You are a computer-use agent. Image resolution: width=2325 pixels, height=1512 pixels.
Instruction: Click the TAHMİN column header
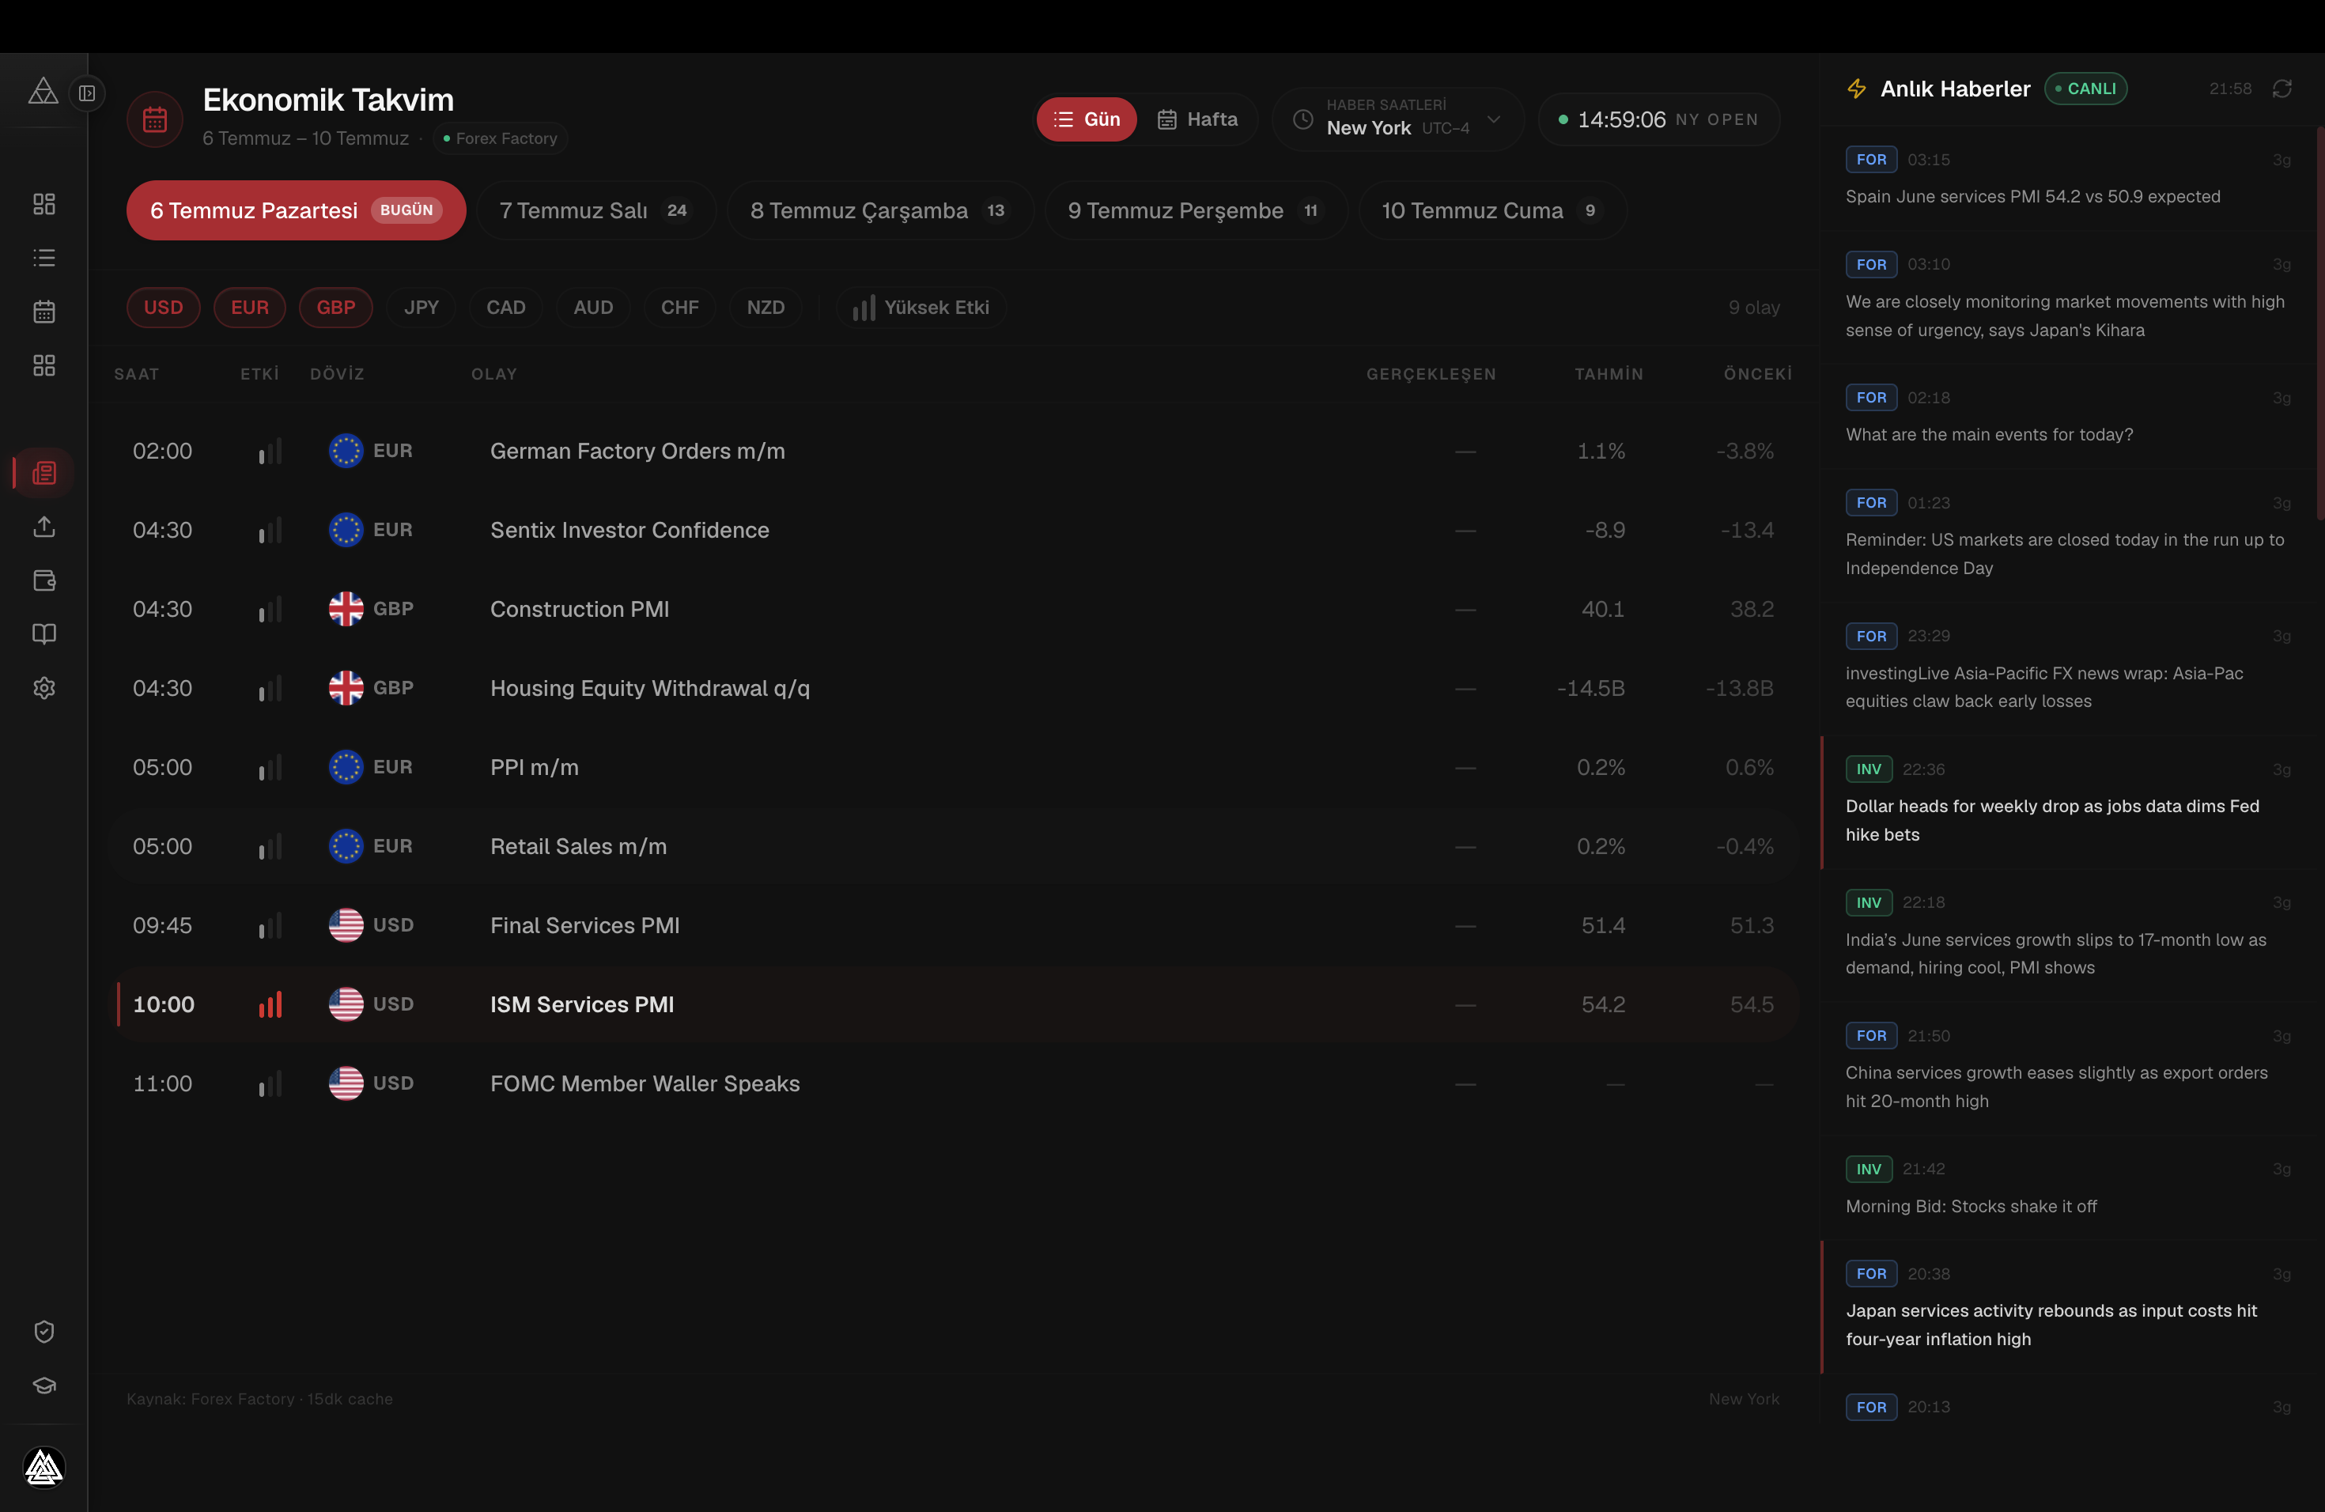click(1608, 374)
